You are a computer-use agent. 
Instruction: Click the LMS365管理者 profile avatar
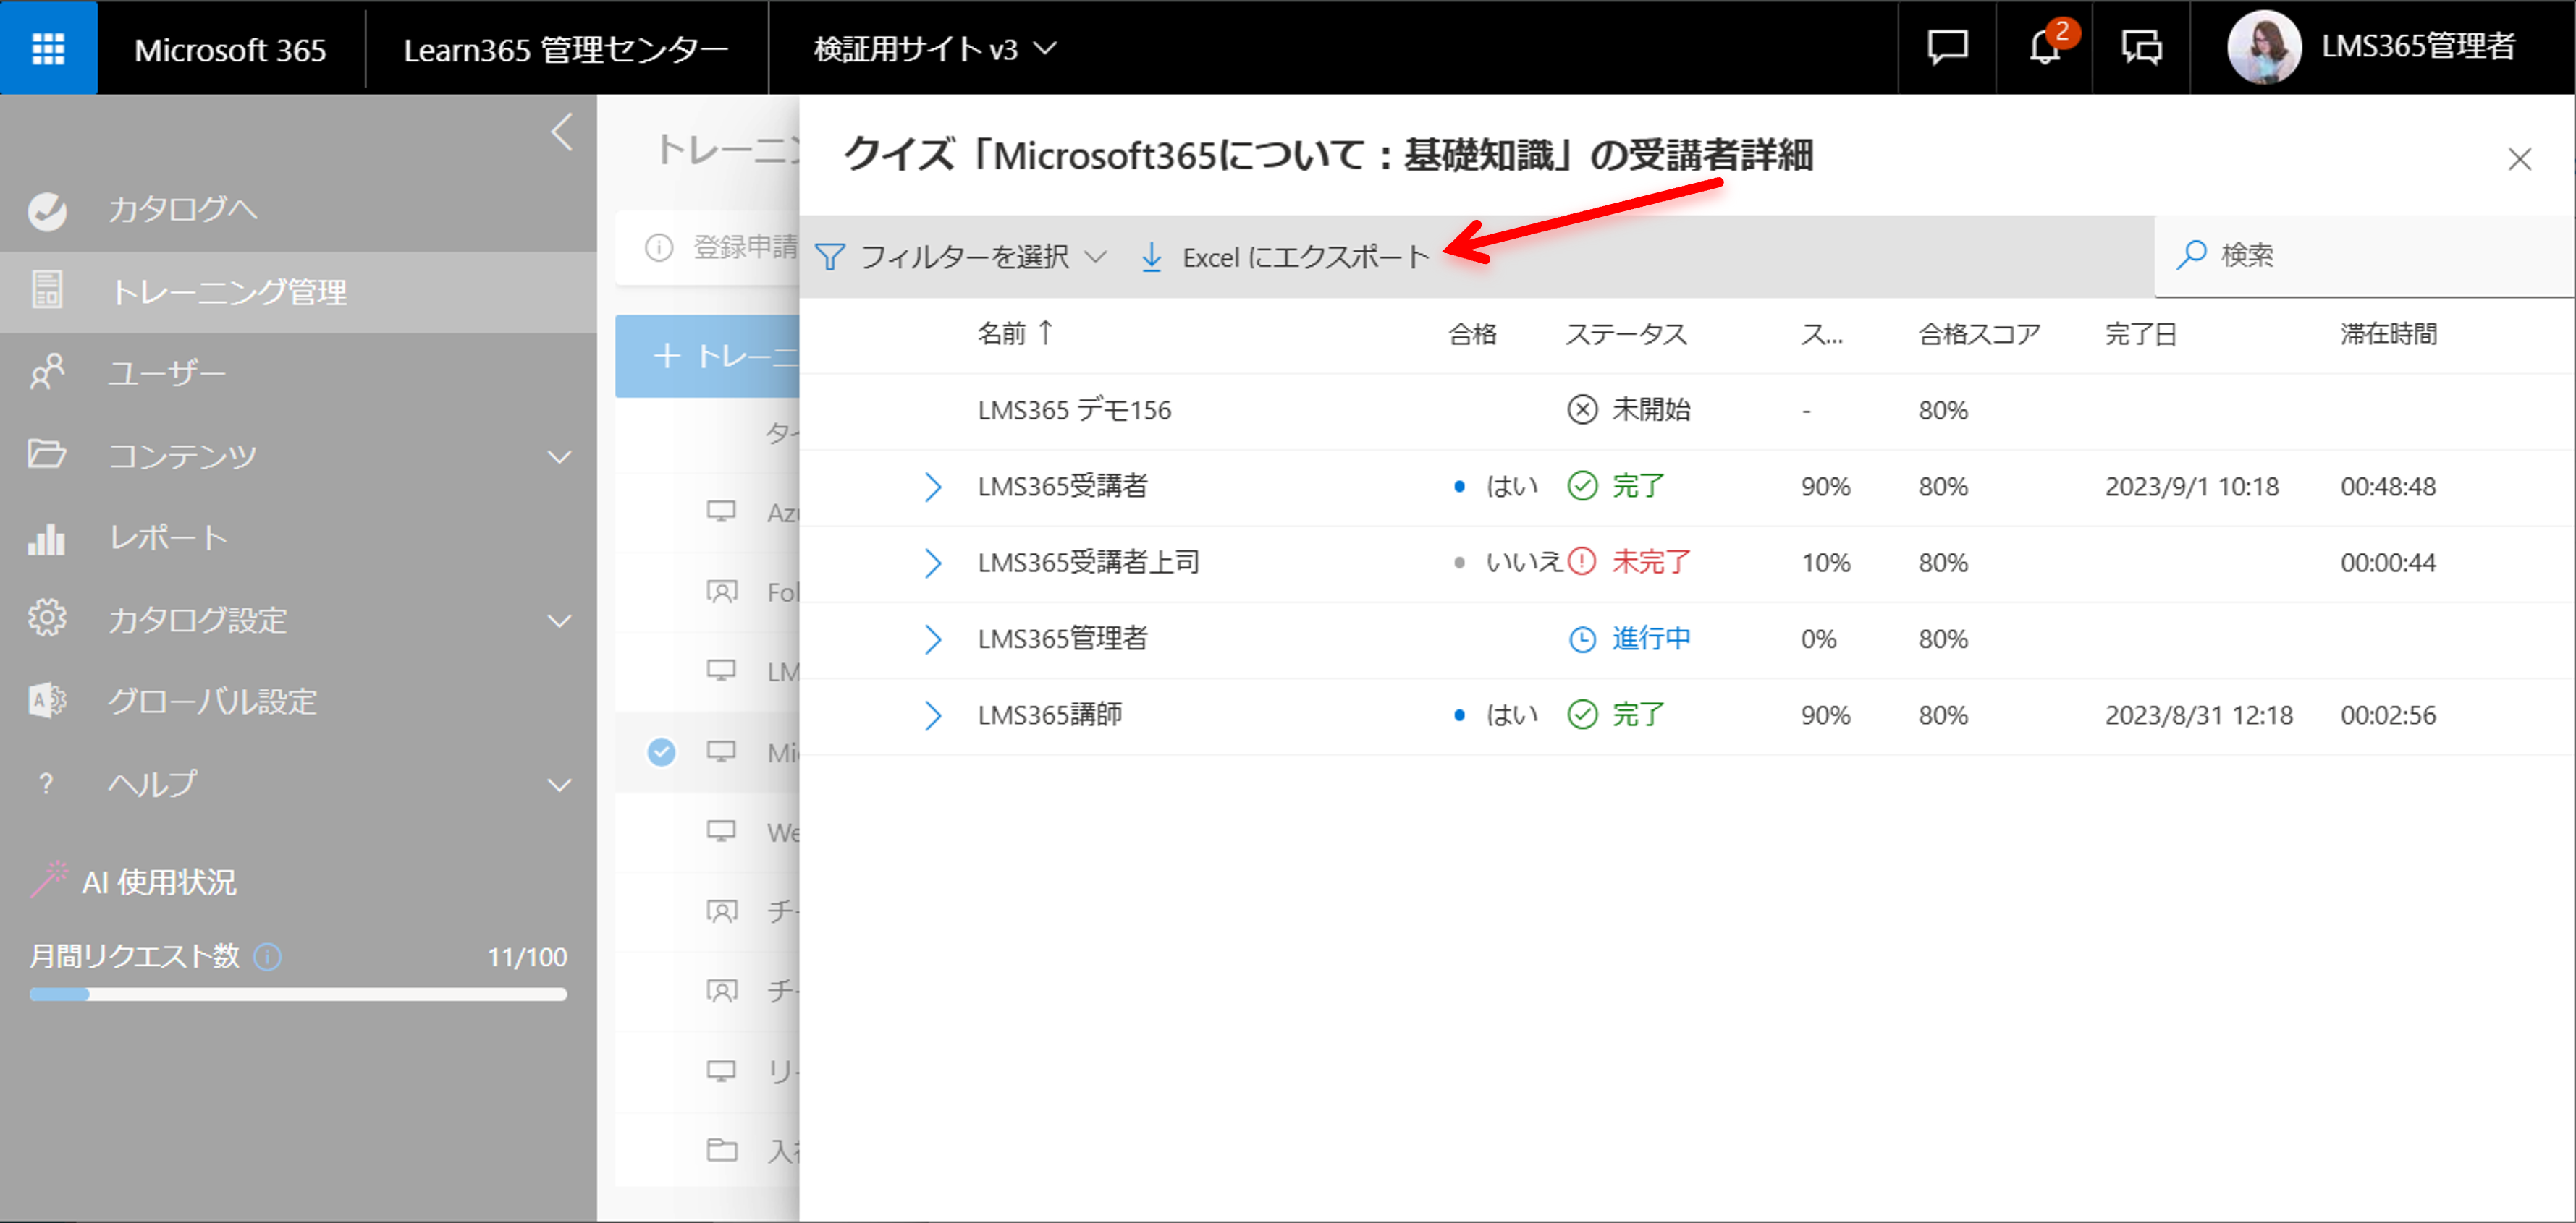click(2264, 47)
